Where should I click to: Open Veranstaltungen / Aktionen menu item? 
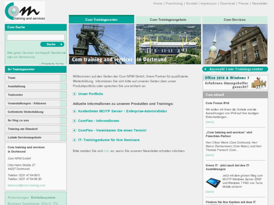coord(36,103)
